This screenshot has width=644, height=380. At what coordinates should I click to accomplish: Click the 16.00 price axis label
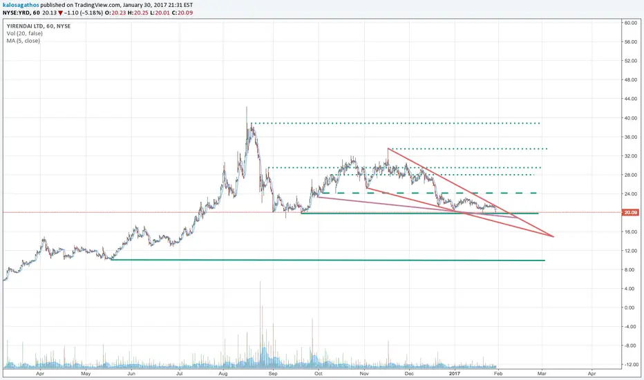click(x=630, y=231)
